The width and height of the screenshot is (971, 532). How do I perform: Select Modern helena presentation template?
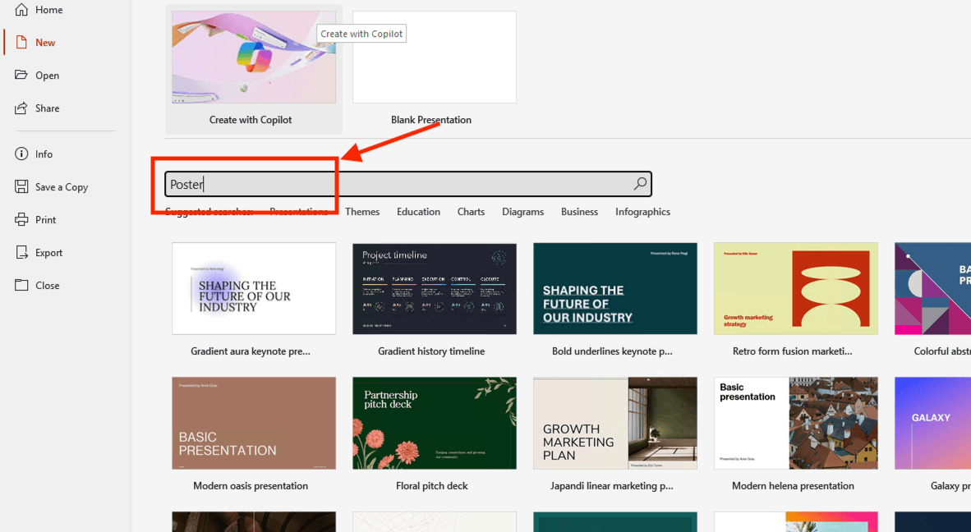click(x=796, y=424)
